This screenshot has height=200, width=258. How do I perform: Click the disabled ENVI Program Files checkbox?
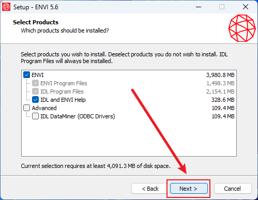point(35,83)
